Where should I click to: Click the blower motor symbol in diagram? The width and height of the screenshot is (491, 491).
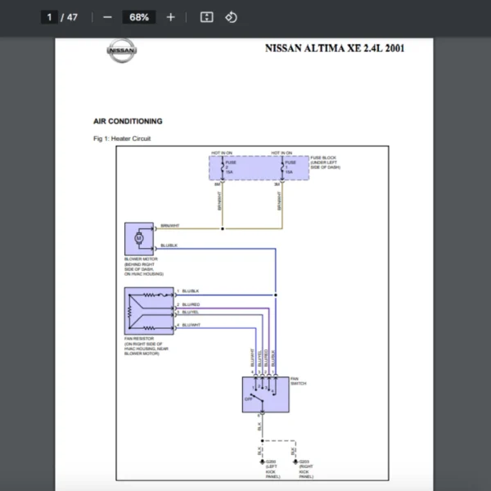pos(138,238)
